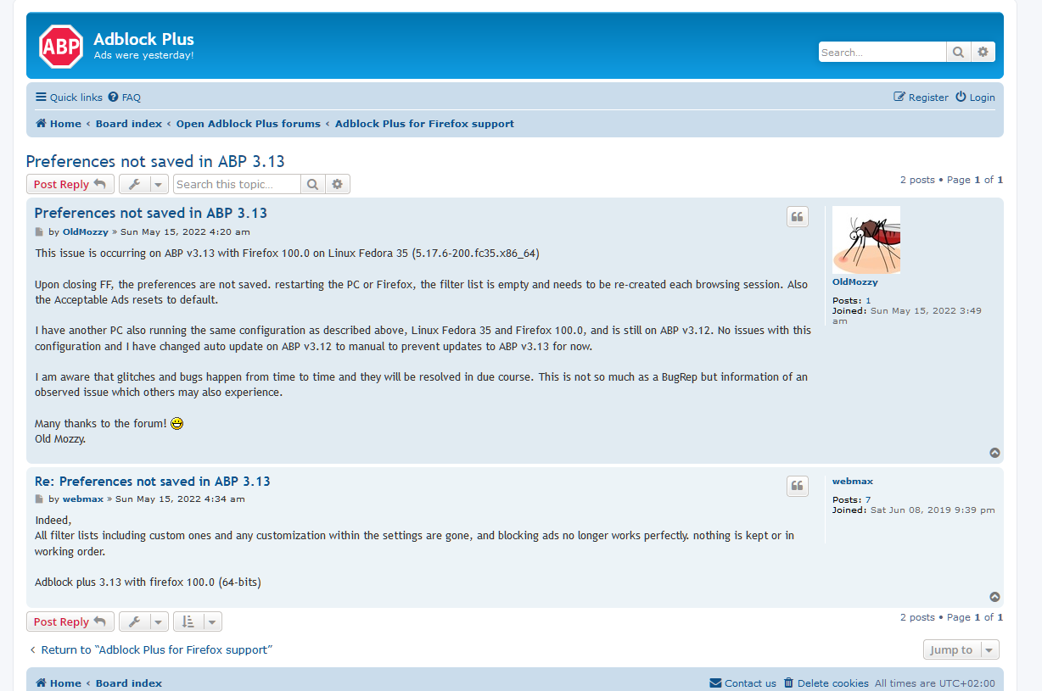1042x691 pixels.
Task: Open first post title link
Action: 151,213
